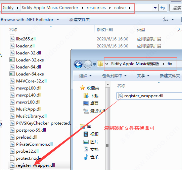The width and height of the screenshot is (182, 170).
Task: Click the postproc-55.dll file icon
Action: pyautogui.click(x=12, y=130)
